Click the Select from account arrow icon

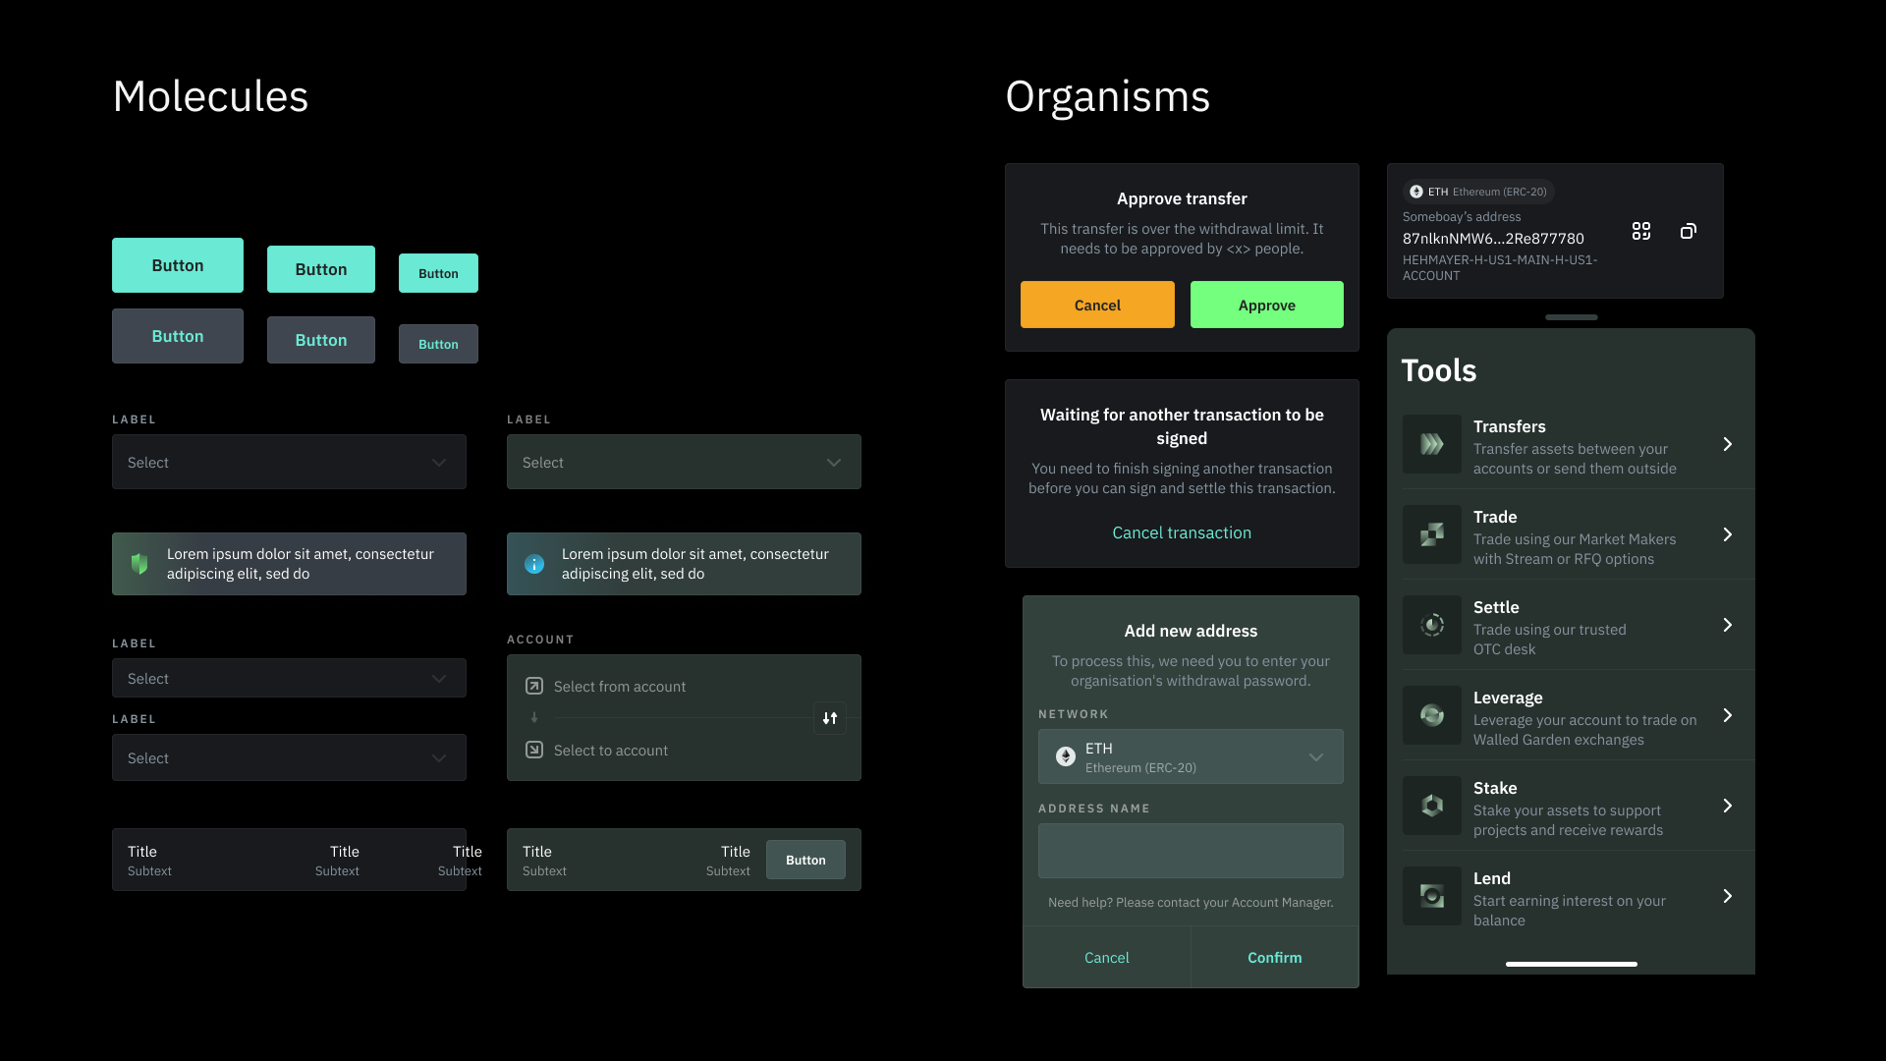534,686
